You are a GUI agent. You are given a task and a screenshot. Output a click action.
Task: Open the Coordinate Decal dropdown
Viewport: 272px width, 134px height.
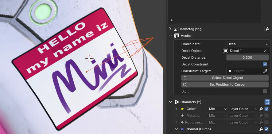(247, 44)
